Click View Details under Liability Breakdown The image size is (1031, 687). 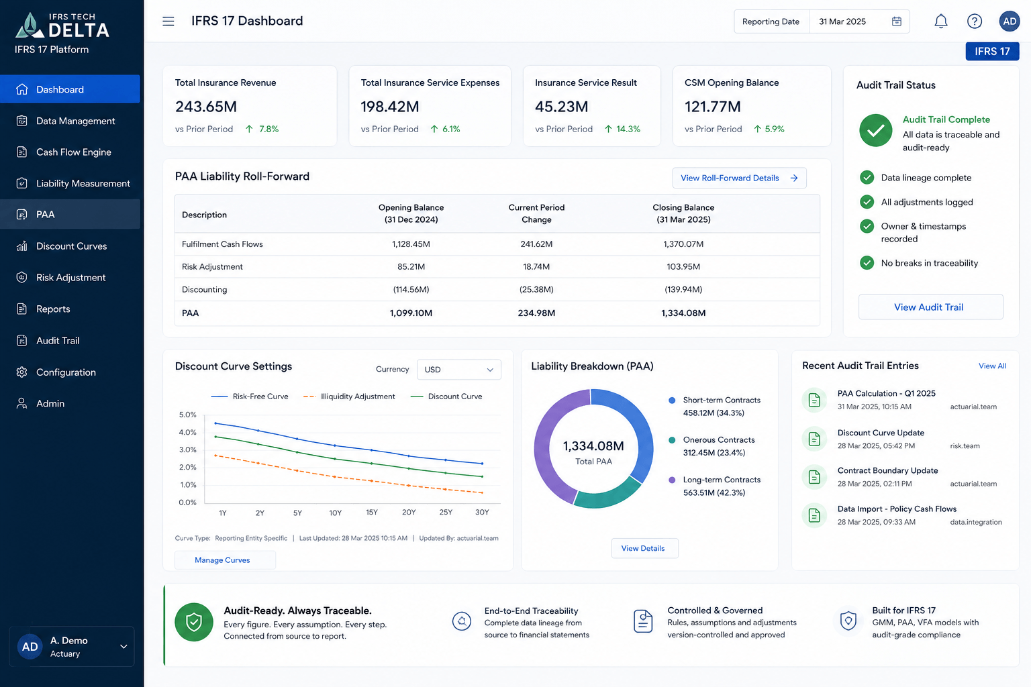click(x=644, y=548)
